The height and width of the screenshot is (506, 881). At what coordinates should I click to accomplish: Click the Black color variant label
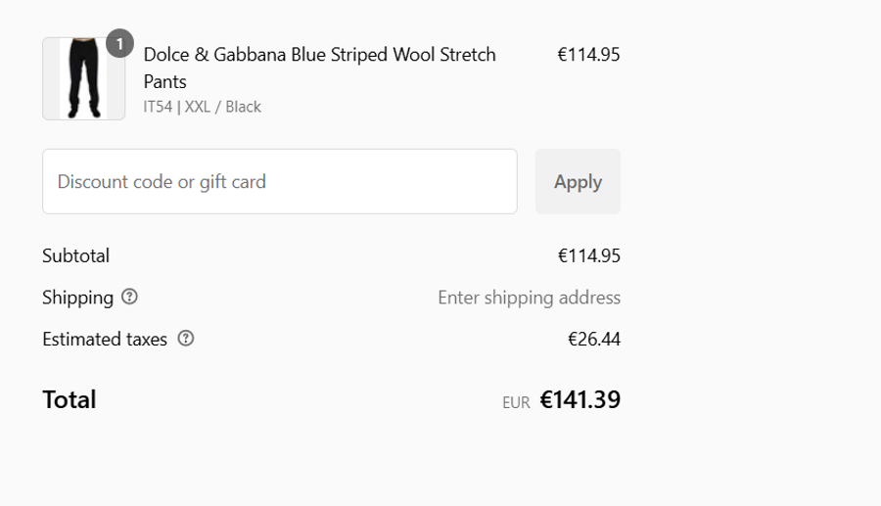coord(243,107)
